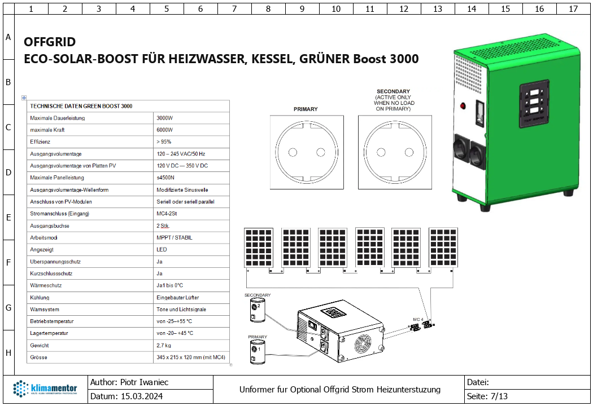Image resolution: width=593 pixels, height=406 pixels.
Task: Click the 'MPPT / STABIL' cell
Action: pos(192,237)
